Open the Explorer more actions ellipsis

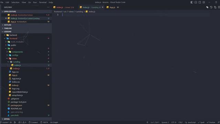click(x=48, y=7)
